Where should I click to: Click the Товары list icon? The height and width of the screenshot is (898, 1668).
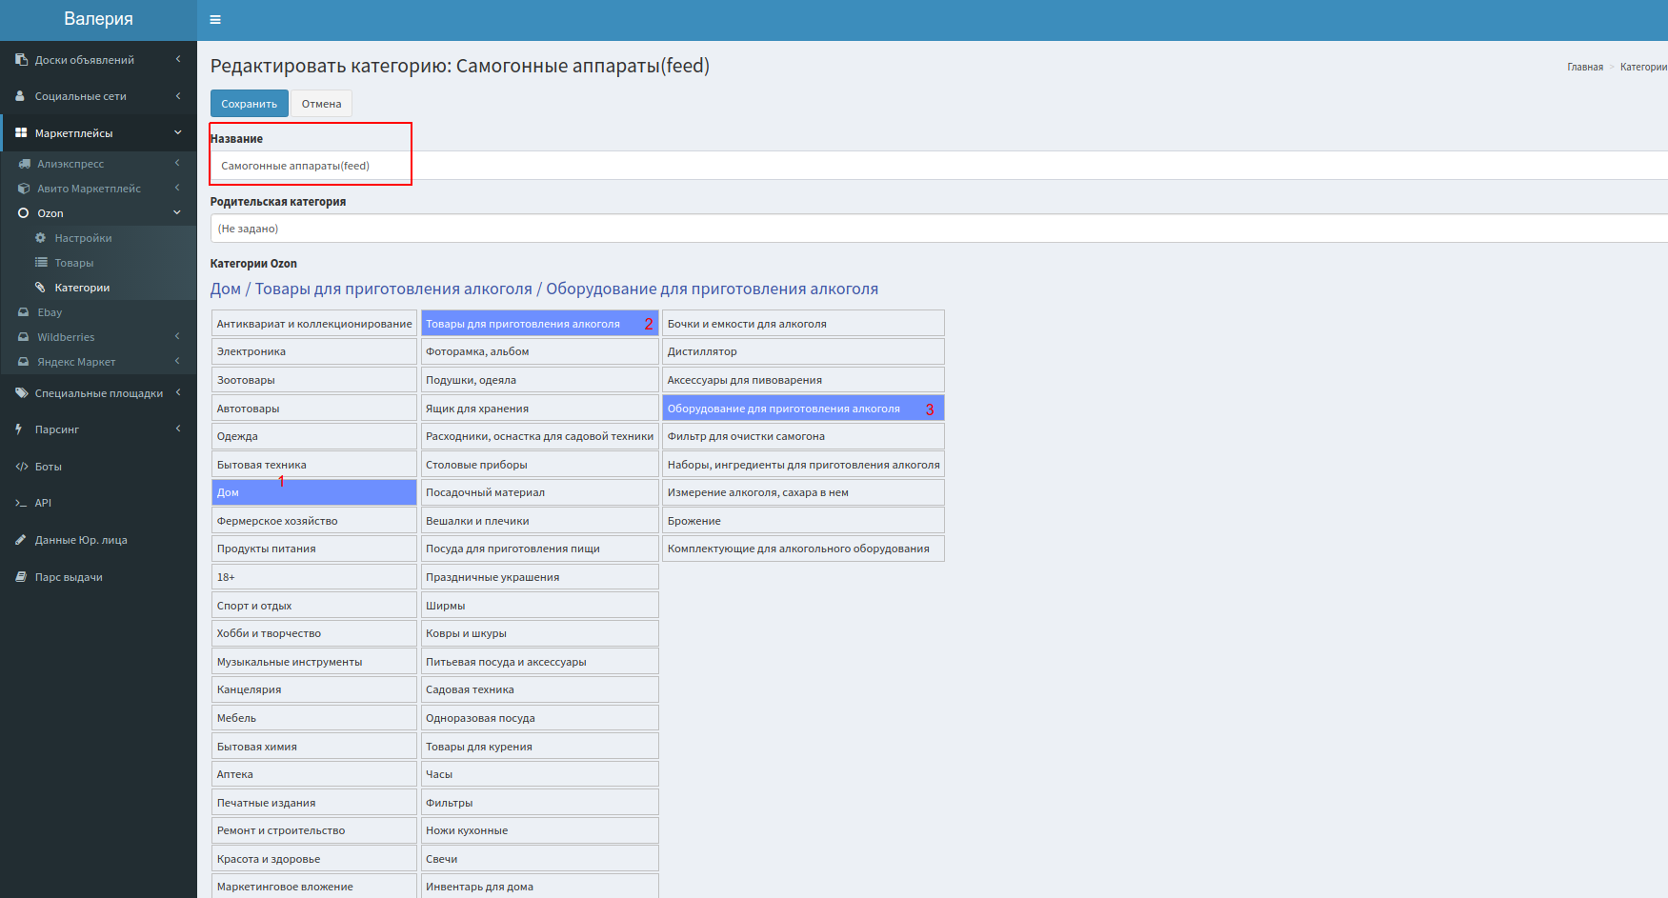(41, 263)
